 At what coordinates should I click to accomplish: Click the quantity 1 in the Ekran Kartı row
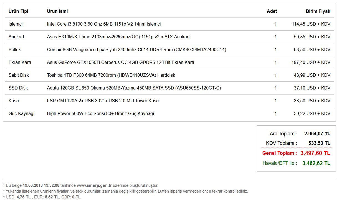tap(275, 63)
